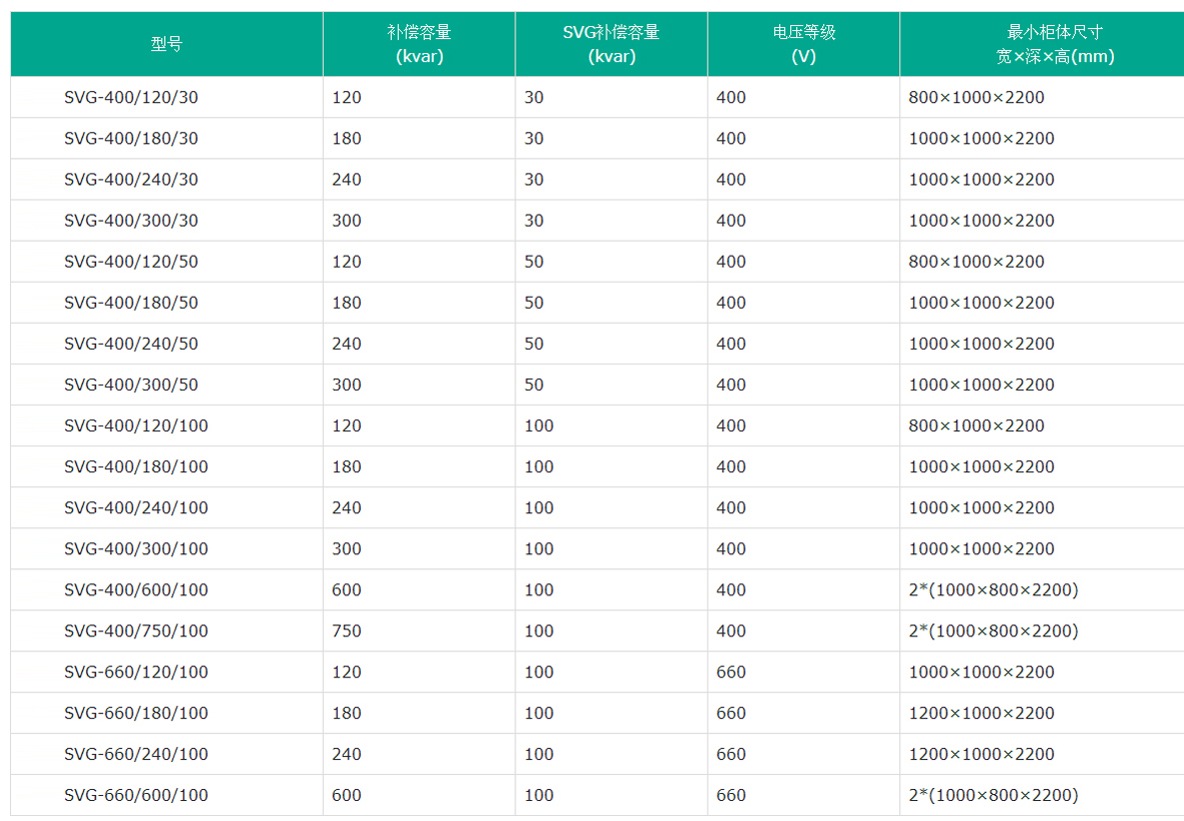Select the SVG-400/120/100 model cell
1184x821 pixels.
pos(136,425)
